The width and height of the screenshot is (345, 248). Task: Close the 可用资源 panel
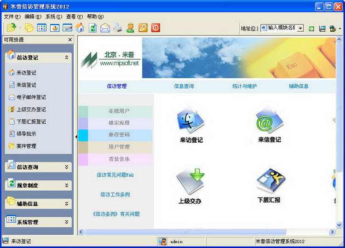70,40
